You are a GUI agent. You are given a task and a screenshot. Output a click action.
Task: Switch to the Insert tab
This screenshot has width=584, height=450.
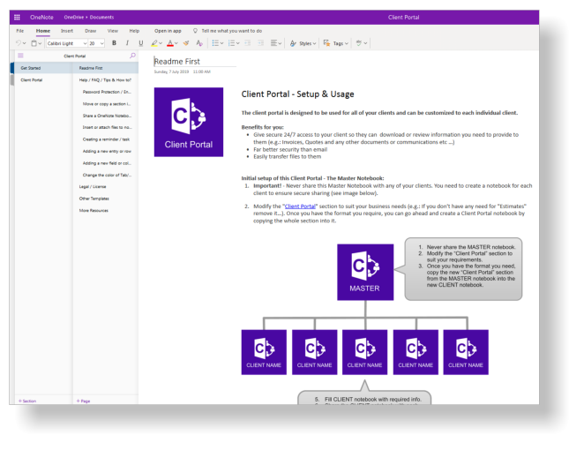point(67,31)
